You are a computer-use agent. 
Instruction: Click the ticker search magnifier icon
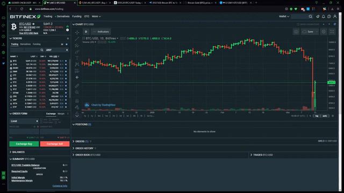[x=42, y=50]
